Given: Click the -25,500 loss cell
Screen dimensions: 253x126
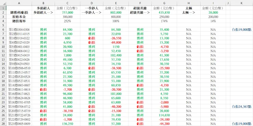Looking at the screenshot, I should click(164, 68).
